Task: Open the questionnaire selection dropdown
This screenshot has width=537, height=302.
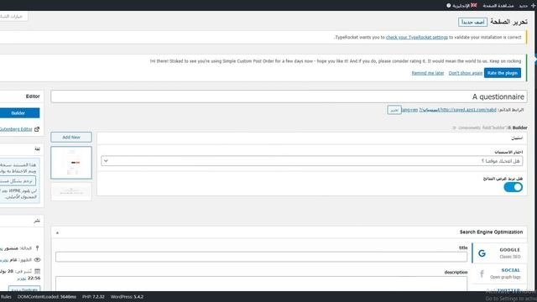Action: tap(311, 161)
